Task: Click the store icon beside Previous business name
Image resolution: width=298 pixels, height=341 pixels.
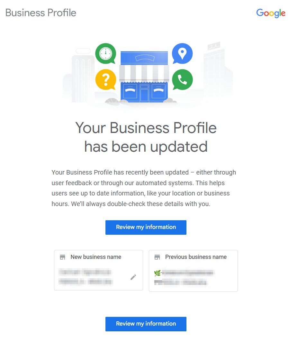Action: coord(157,257)
